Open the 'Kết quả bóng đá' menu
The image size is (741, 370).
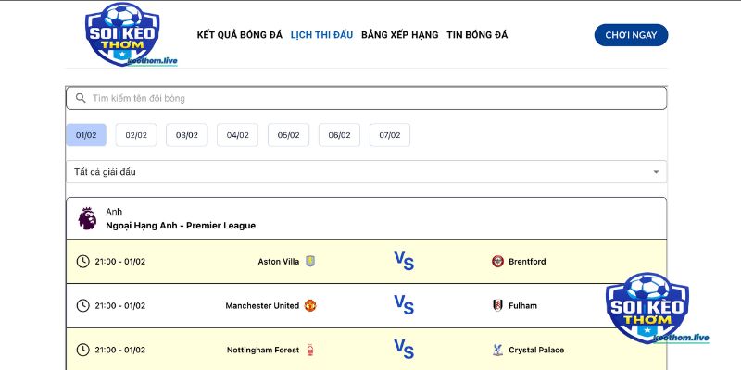pyautogui.click(x=238, y=35)
